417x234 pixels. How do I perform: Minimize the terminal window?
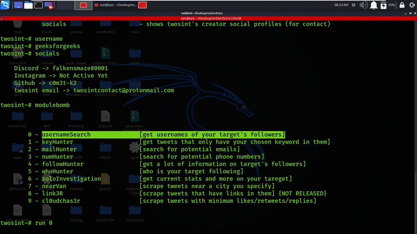point(406,13)
